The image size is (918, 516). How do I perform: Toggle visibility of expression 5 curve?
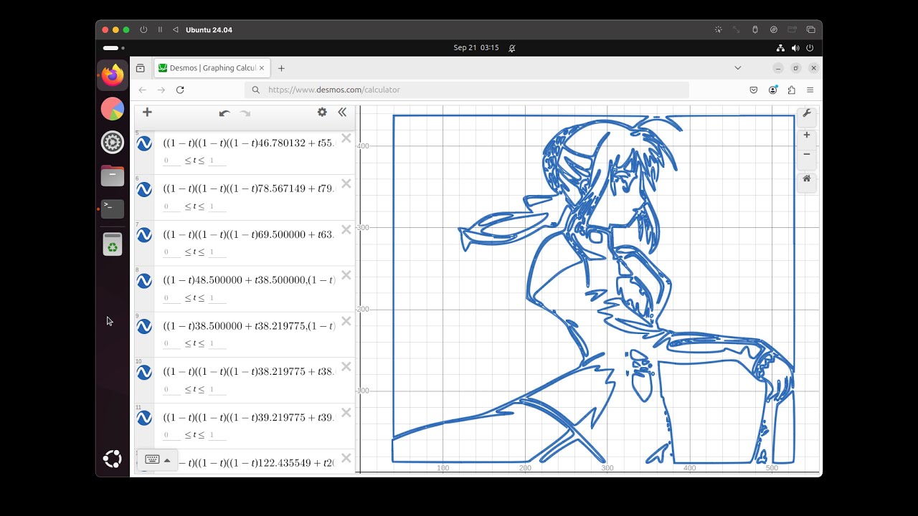click(144, 143)
